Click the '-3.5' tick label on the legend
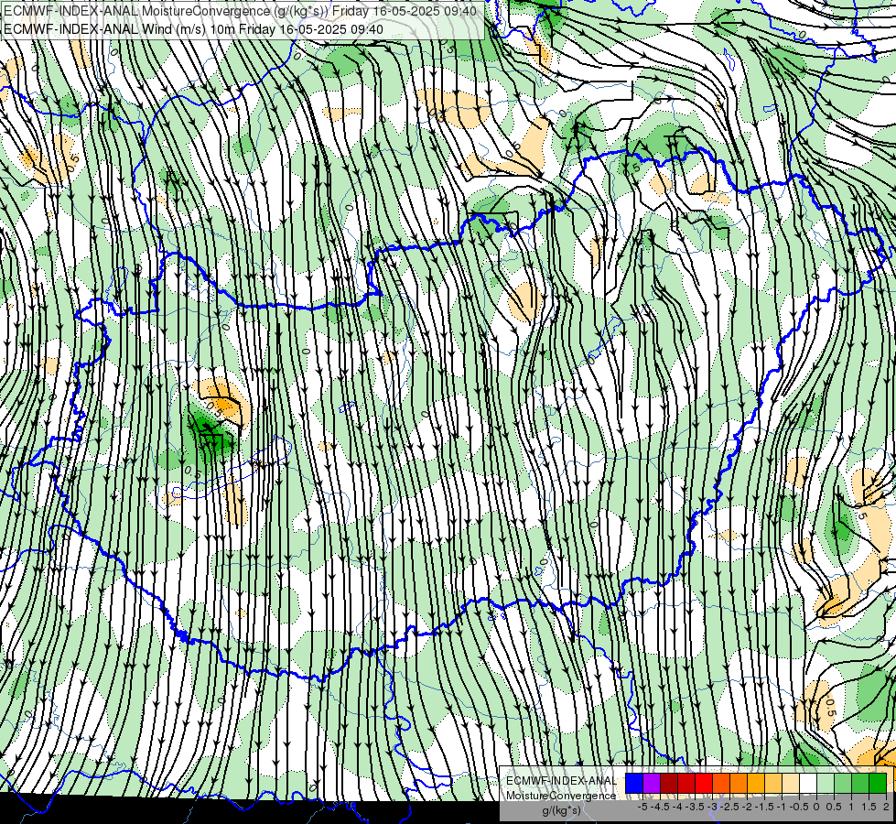 tap(695, 807)
